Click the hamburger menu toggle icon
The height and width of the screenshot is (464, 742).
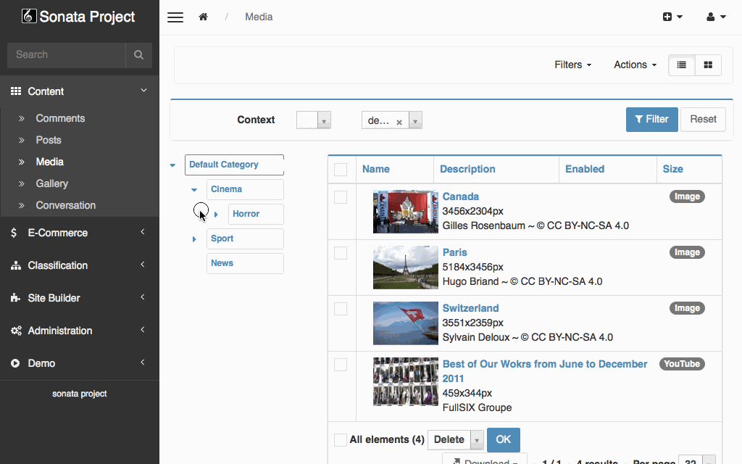[x=175, y=17]
